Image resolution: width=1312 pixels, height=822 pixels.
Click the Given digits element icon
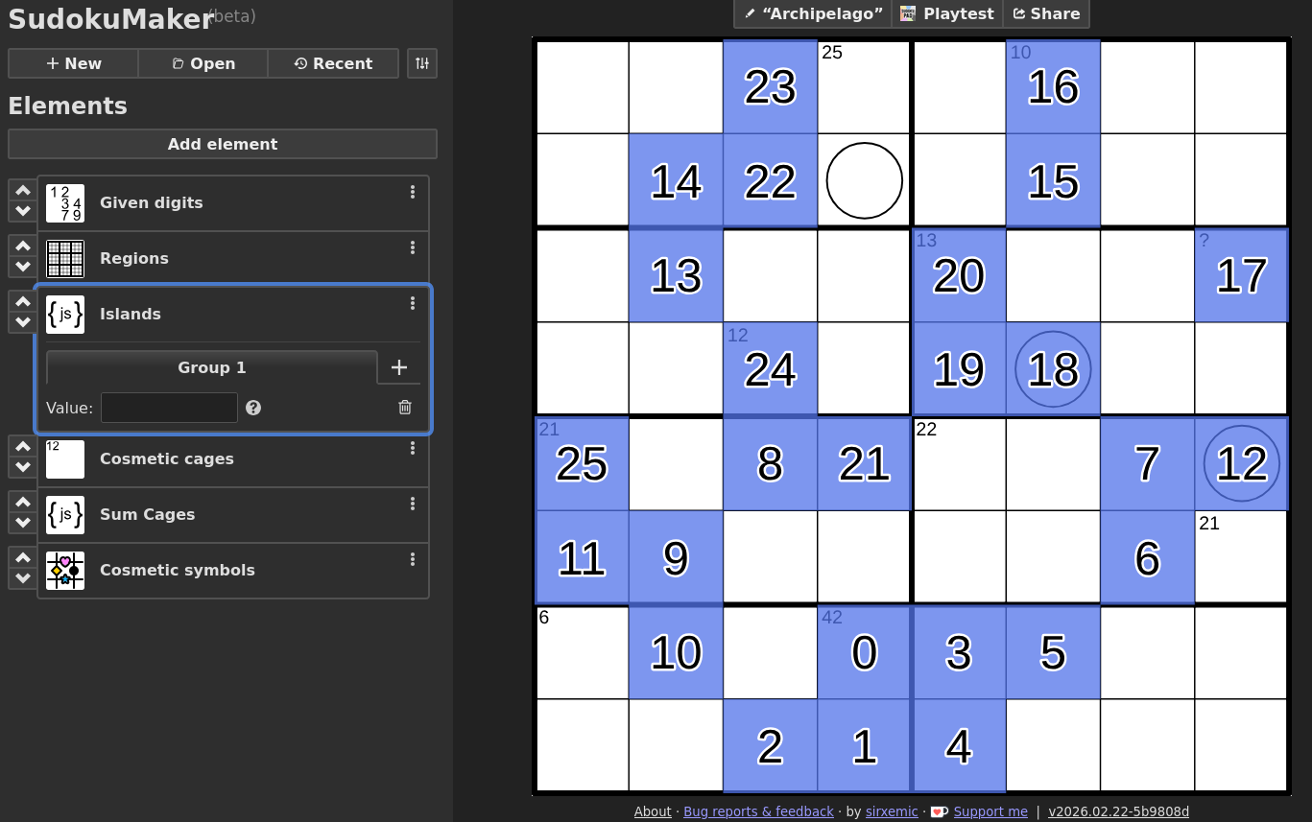pos(65,203)
